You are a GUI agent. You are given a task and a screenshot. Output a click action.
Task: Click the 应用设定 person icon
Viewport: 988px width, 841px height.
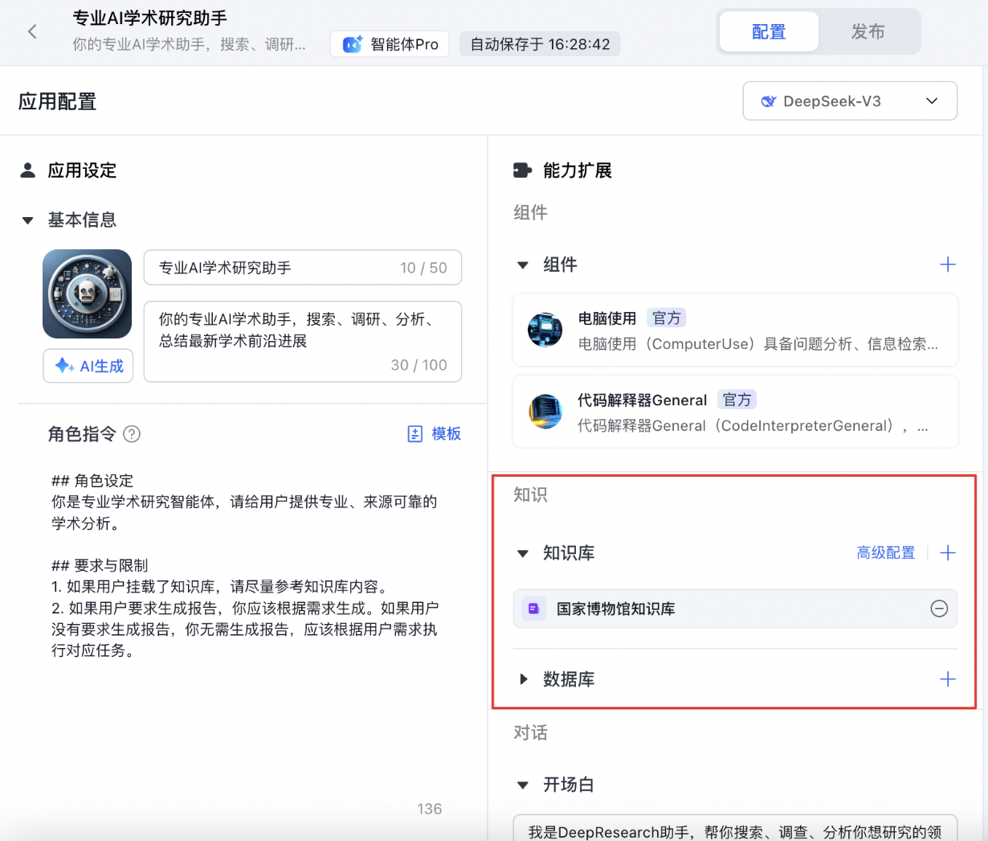tap(28, 170)
